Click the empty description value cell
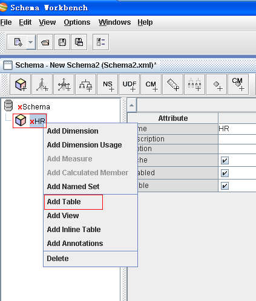 [237, 139]
